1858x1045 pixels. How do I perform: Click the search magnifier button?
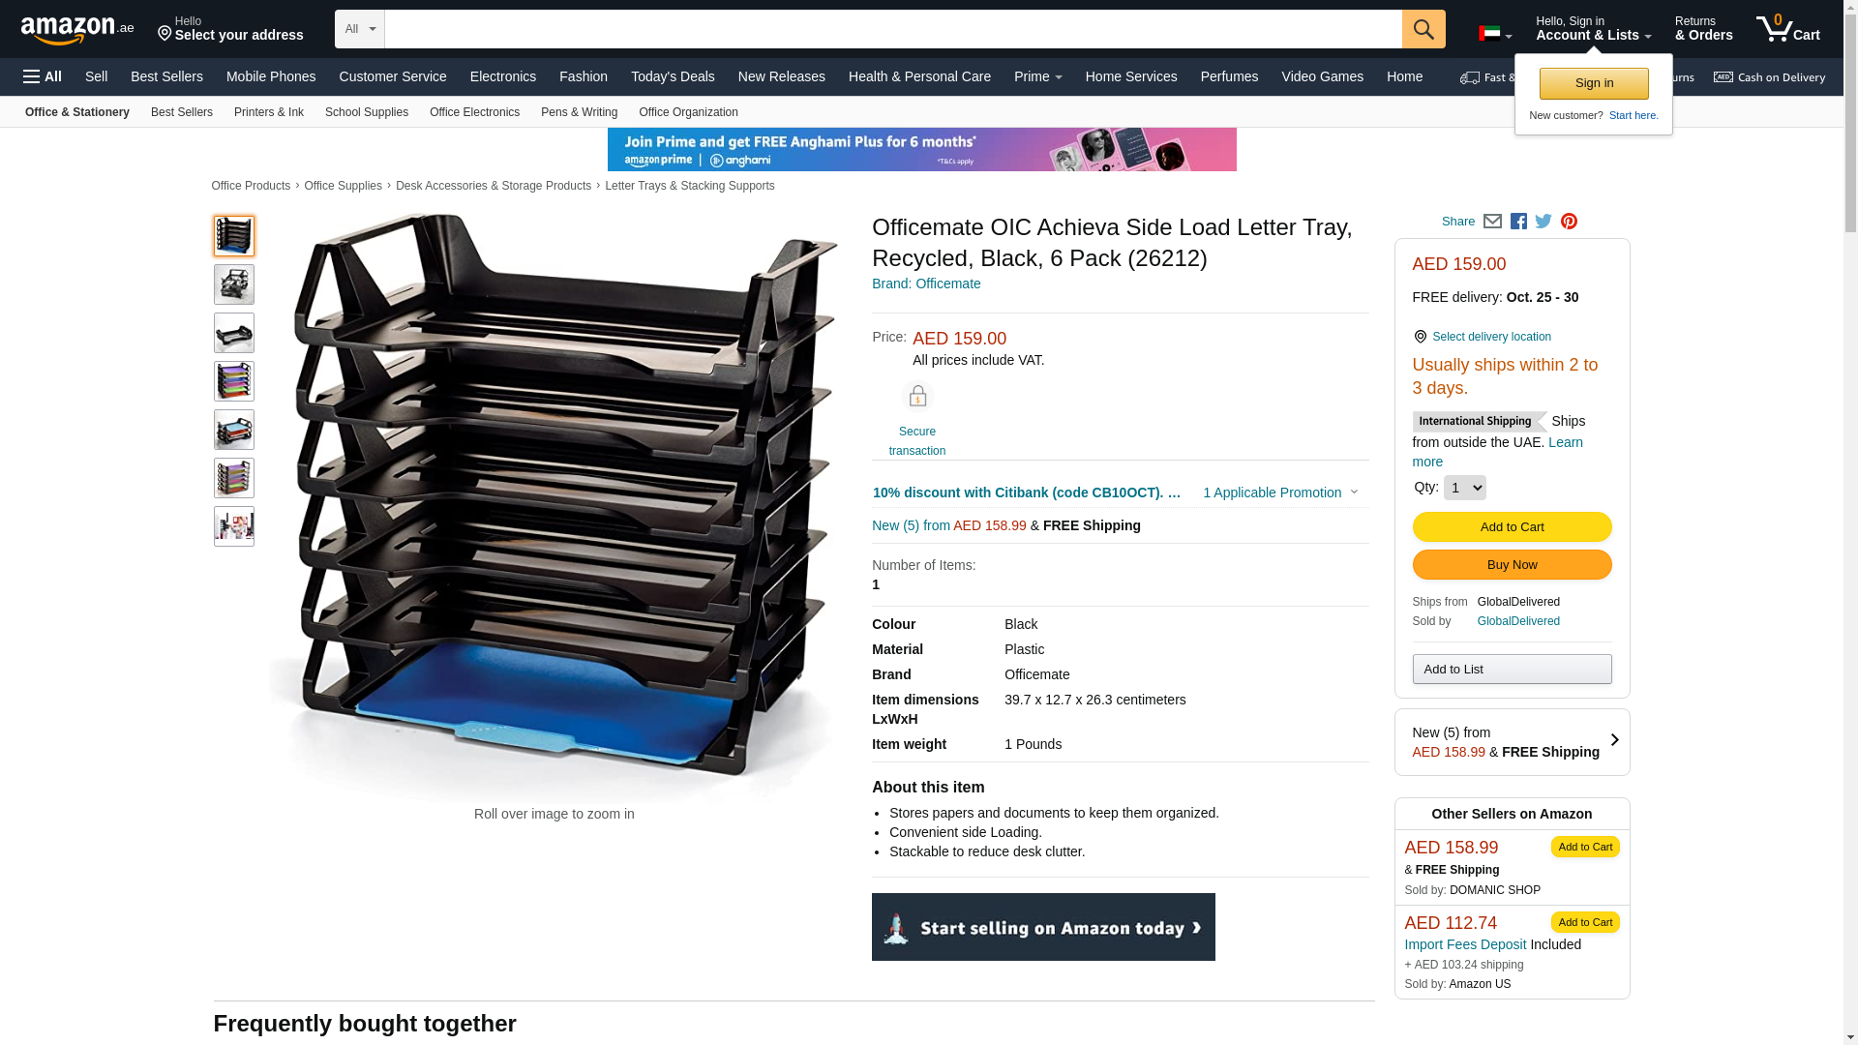click(x=1423, y=29)
